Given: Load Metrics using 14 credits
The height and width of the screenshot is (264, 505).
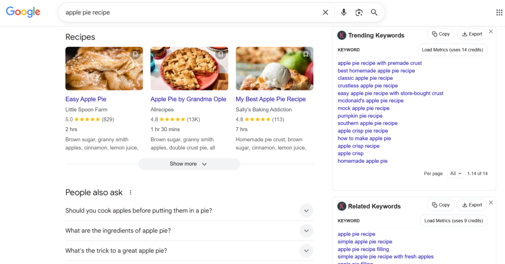Looking at the screenshot, I should 452,50.
